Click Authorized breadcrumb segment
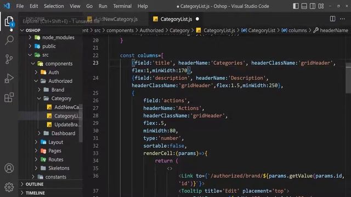 [x=151, y=31]
